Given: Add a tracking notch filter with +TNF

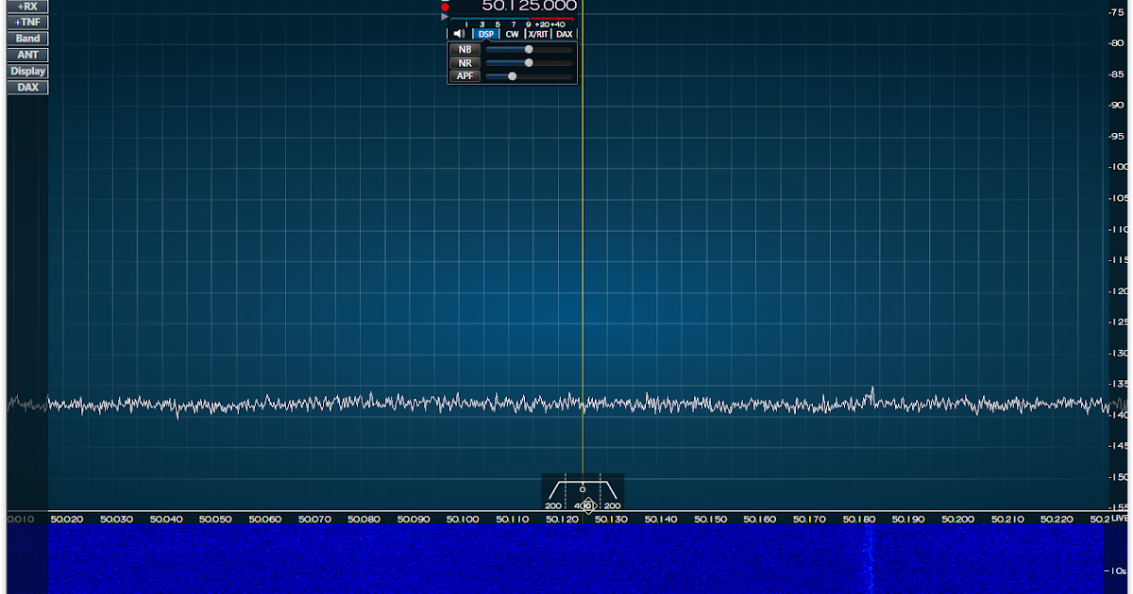Looking at the screenshot, I should click(x=25, y=22).
